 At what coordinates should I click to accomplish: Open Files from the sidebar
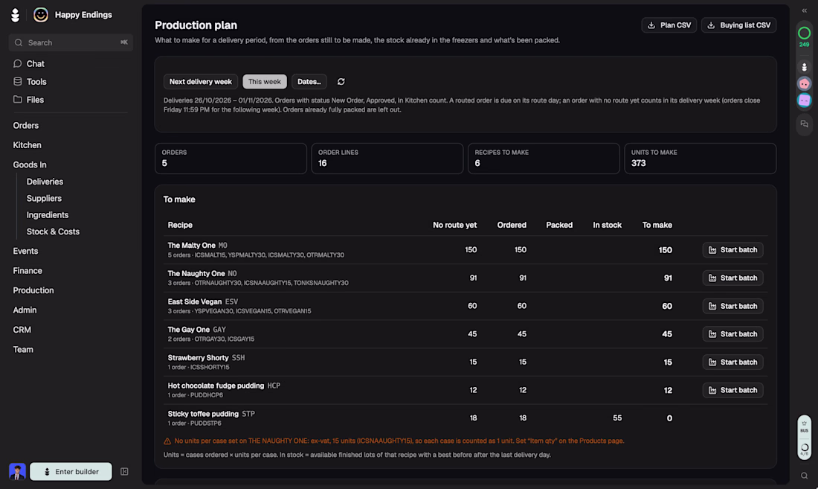pyautogui.click(x=35, y=100)
